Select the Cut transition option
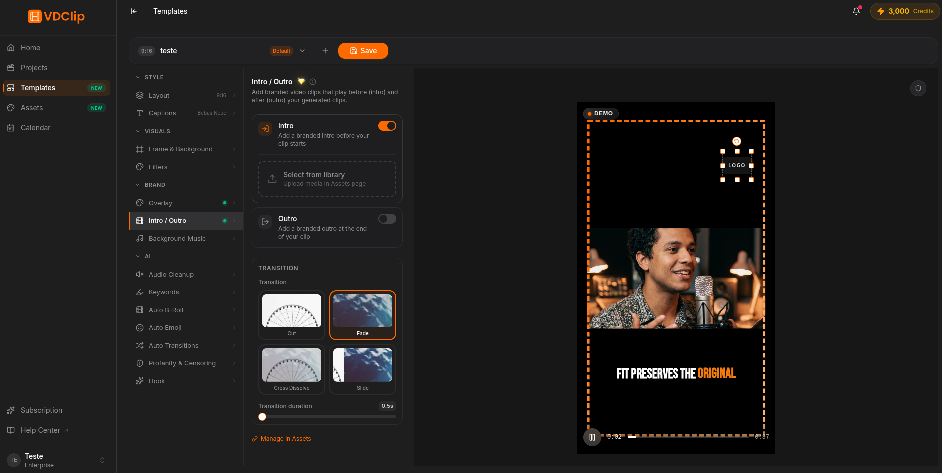942x473 pixels. click(x=292, y=315)
